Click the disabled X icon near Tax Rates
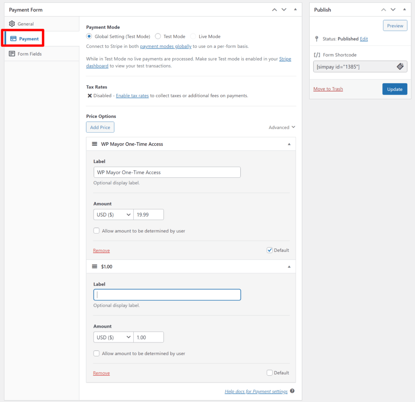 click(x=90, y=96)
